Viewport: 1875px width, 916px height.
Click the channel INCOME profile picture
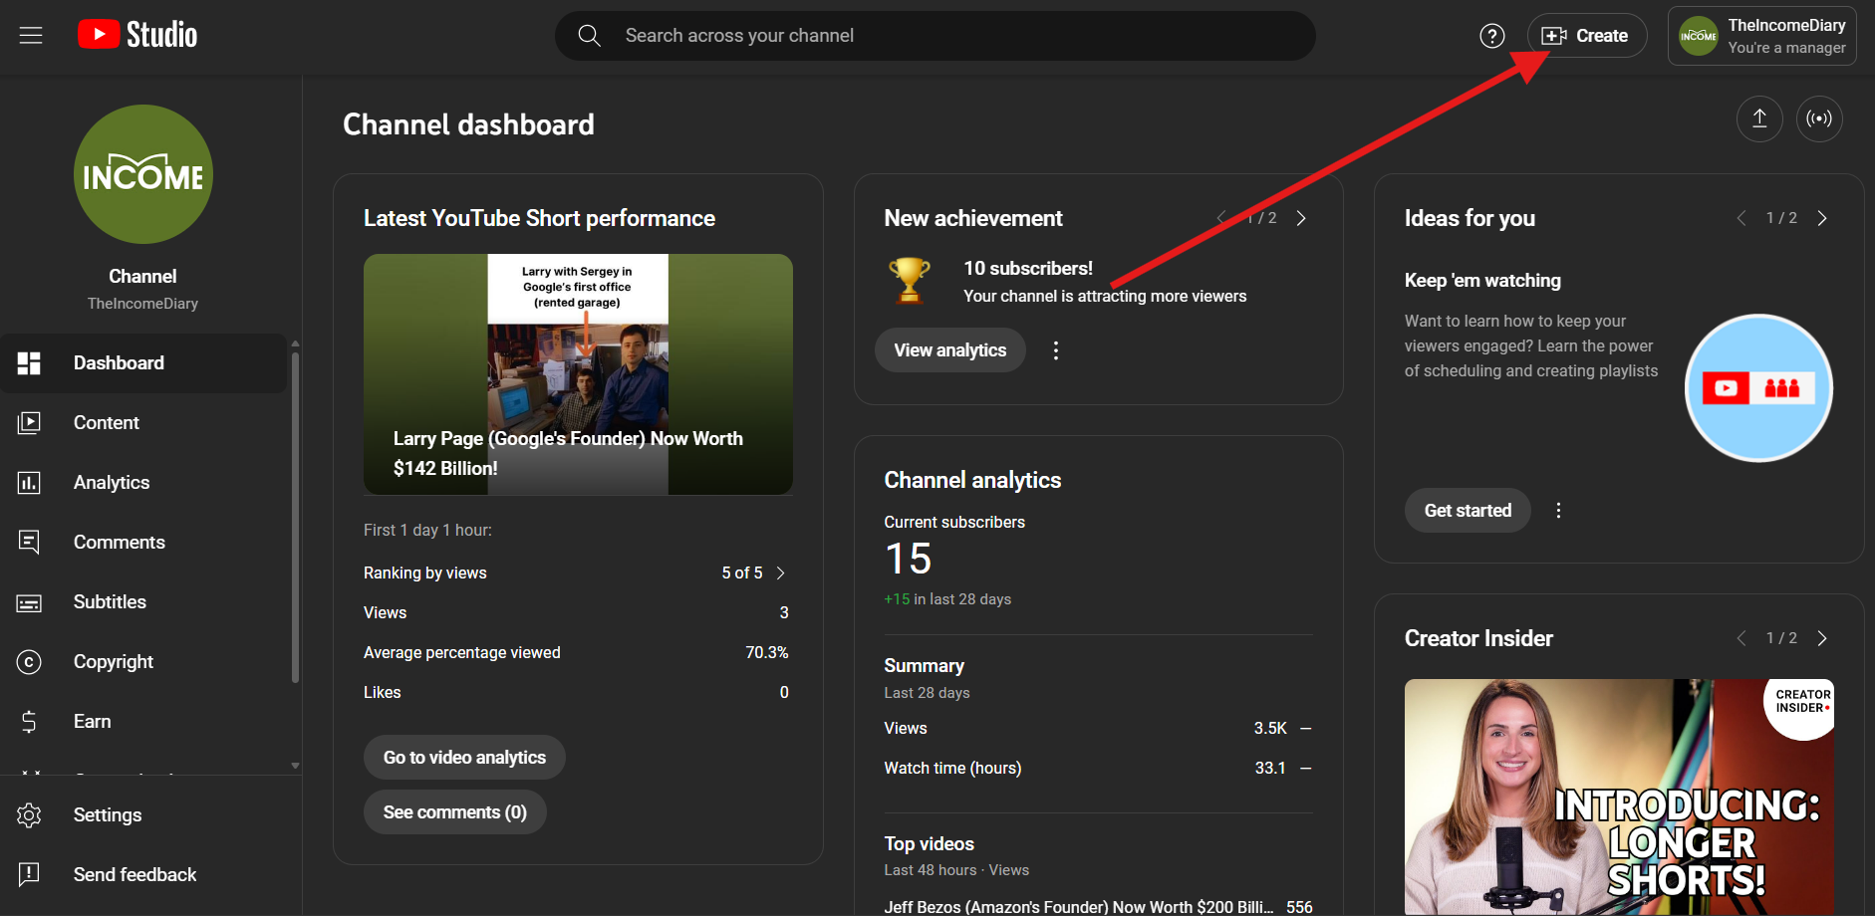tap(143, 174)
